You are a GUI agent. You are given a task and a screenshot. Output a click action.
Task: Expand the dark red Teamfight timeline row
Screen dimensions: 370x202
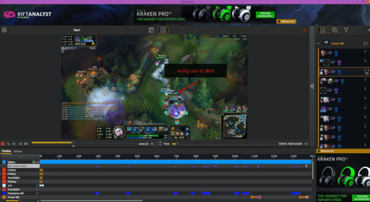pyautogui.click(x=37, y=189)
